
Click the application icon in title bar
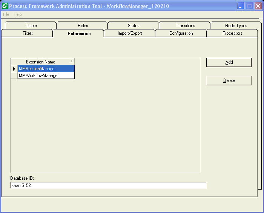[x=5, y=6]
